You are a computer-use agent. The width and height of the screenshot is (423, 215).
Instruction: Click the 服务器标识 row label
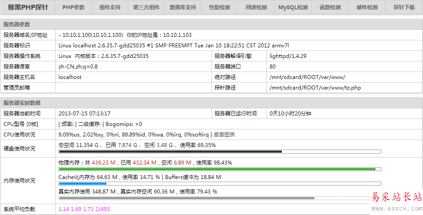click(x=17, y=46)
